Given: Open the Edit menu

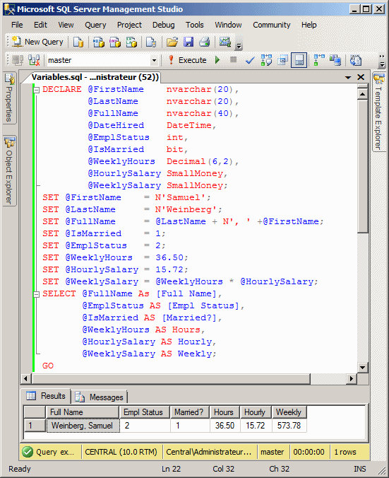Looking at the screenshot, I should tap(40, 25).
